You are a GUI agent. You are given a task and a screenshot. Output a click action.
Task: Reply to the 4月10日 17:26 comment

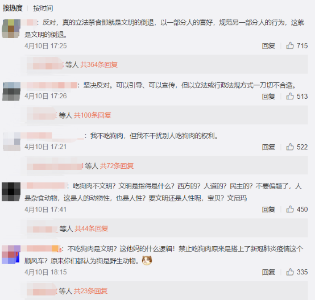pos(268,97)
